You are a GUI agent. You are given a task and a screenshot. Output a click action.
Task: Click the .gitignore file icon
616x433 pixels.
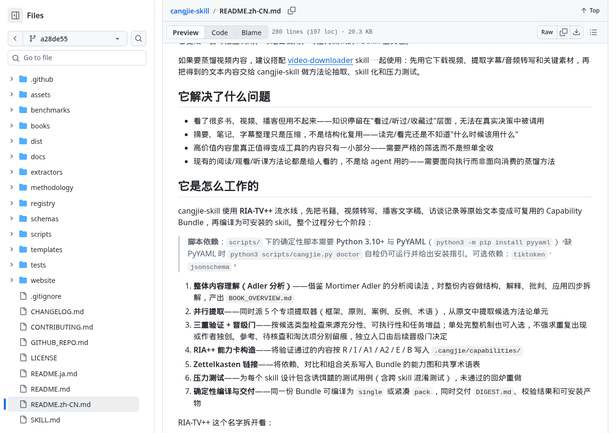tap(23, 296)
